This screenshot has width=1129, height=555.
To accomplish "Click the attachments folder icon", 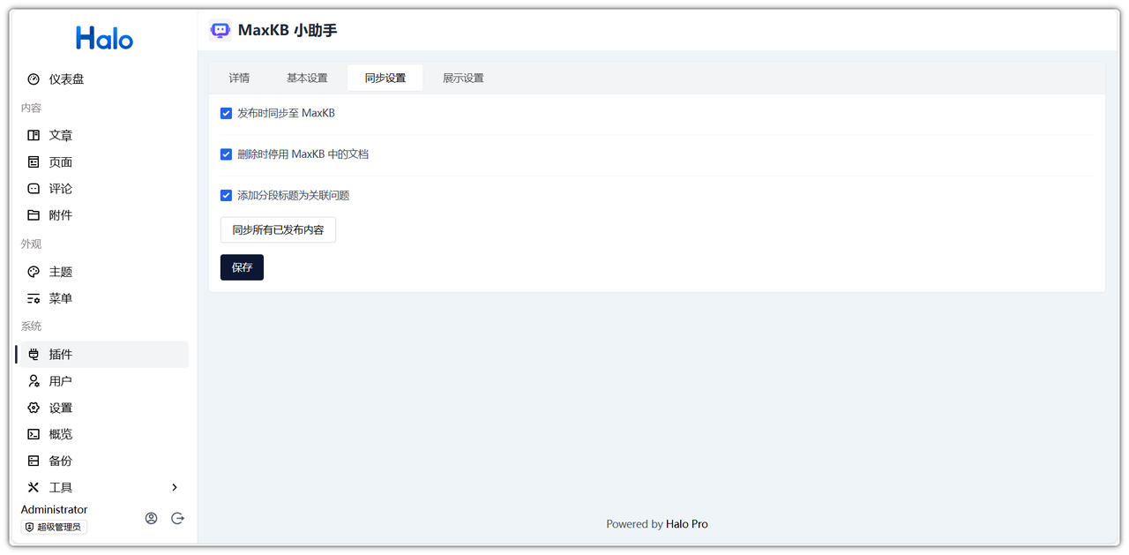I will (x=34, y=215).
